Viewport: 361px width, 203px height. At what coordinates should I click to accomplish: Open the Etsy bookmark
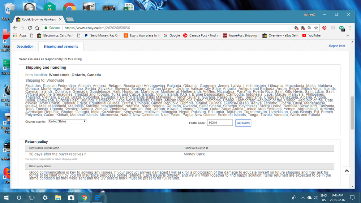(x=142, y=35)
